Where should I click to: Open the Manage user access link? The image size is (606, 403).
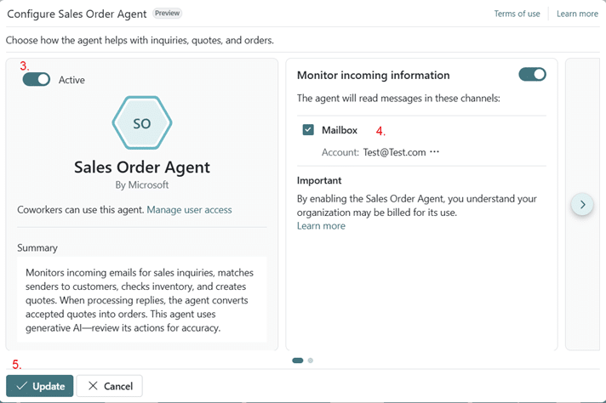189,209
